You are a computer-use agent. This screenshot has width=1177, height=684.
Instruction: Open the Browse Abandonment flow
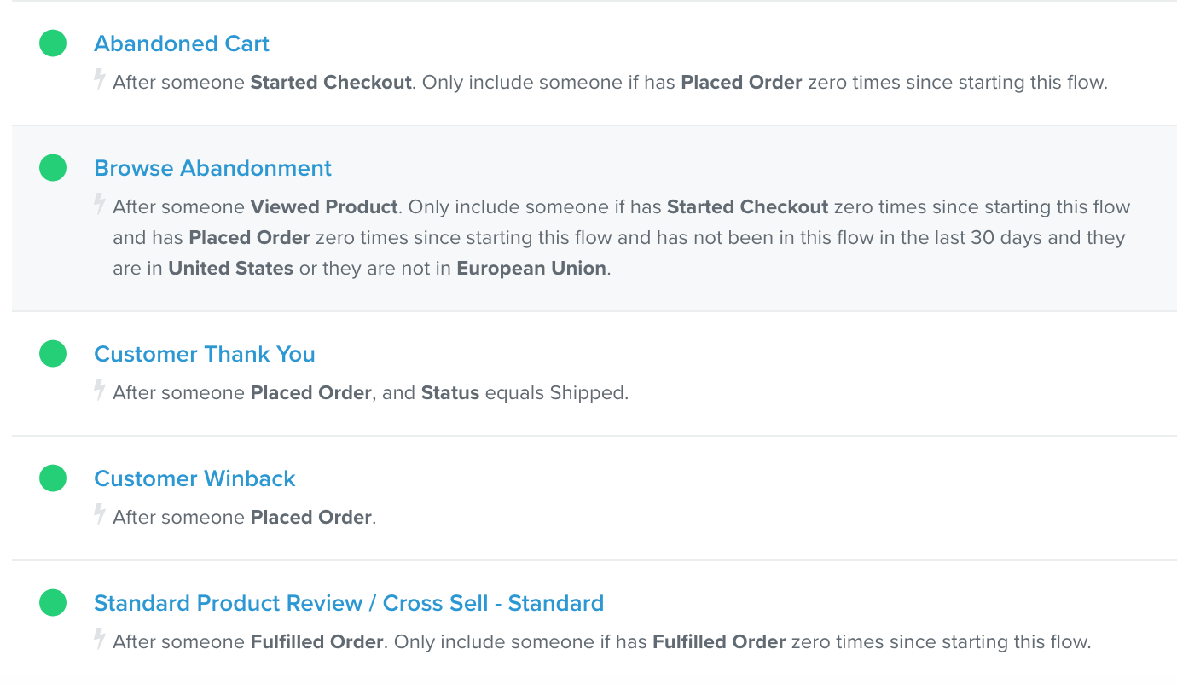pos(213,168)
